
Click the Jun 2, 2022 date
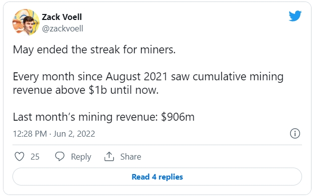74,134
